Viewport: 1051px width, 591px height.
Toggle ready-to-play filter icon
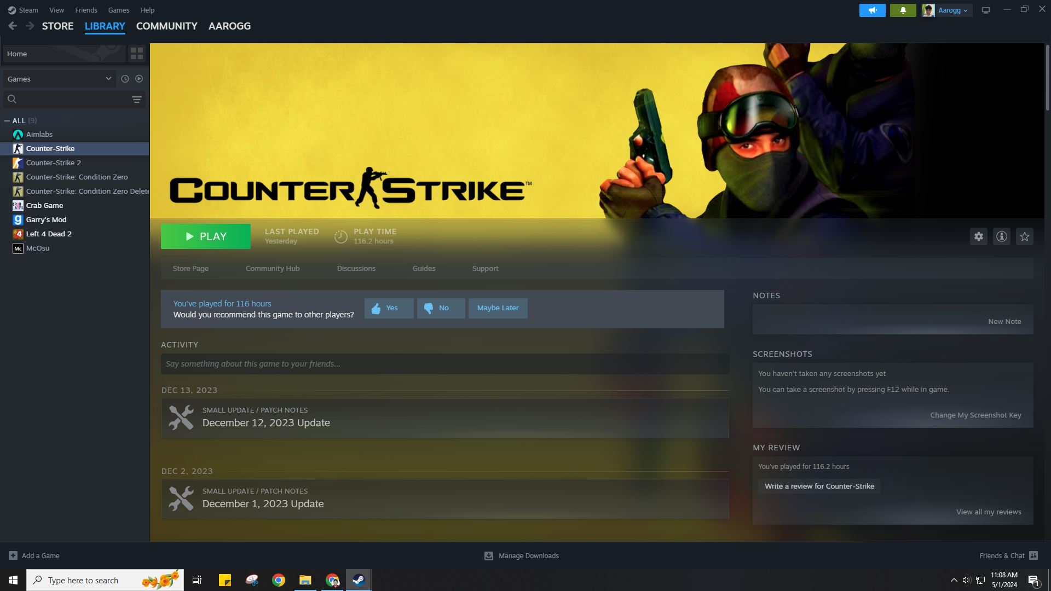click(x=139, y=79)
